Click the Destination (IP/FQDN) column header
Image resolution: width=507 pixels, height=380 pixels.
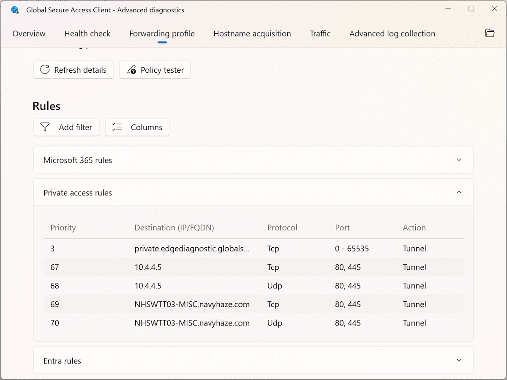click(174, 227)
